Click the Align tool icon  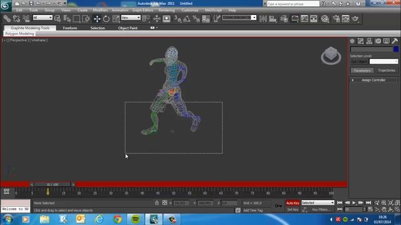[x=273, y=19]
